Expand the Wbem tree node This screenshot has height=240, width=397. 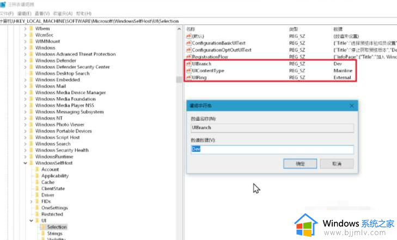pos(25,29)
